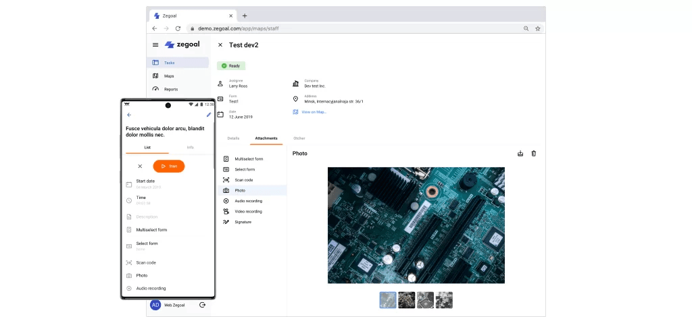Tap the pencil edit icon on phone
692x317 pixels.
(x=209, y=115)
